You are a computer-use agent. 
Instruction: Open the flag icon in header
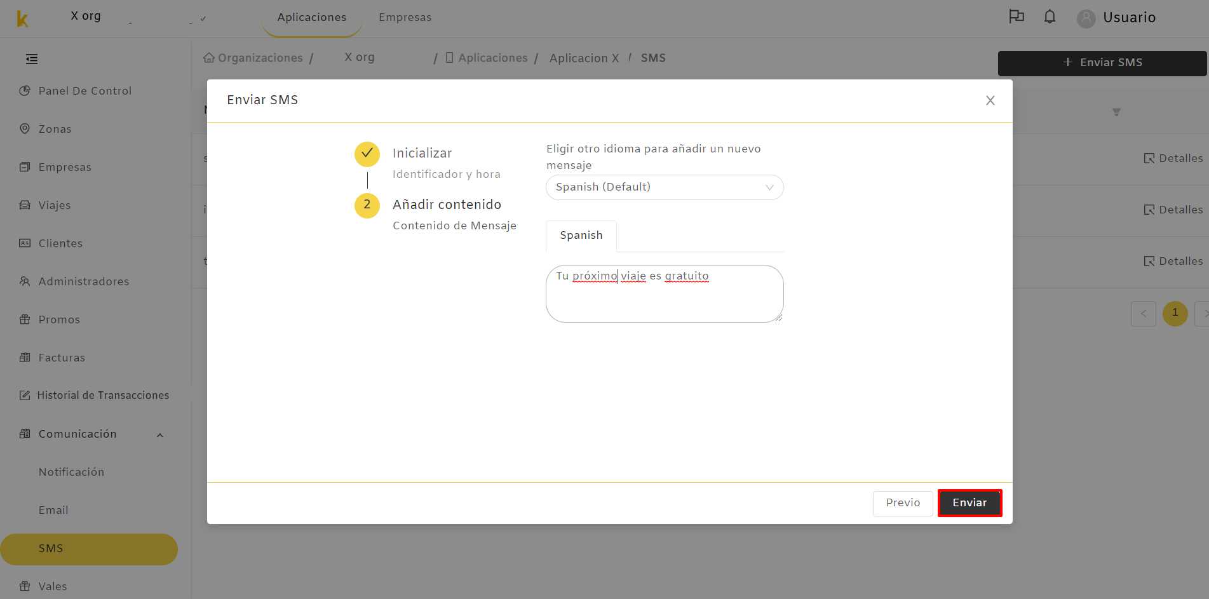1017,17
